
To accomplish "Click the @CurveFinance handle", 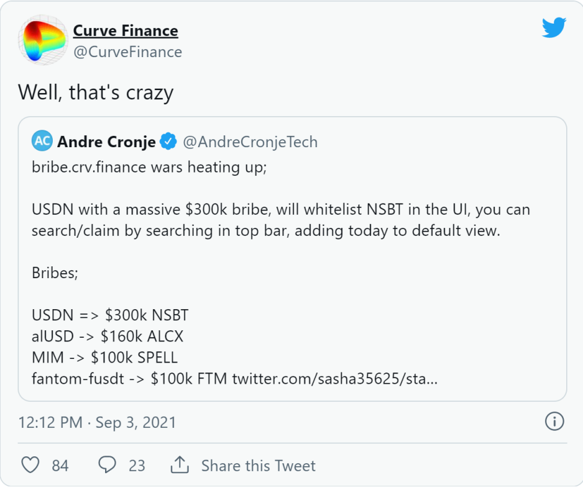I will click(x=127, y=52).
